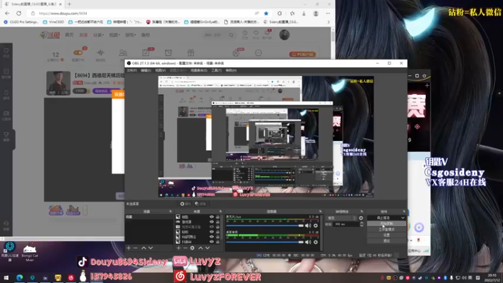Image resolution: width=503 pixels, height=283 pixels.
Task: Click the favorites star in Edge address bar
Action: click(266, 13)
